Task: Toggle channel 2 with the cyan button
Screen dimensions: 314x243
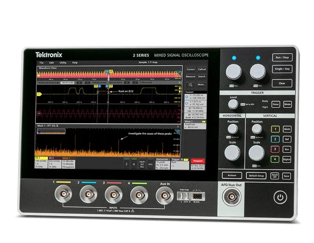Action: tap(275, 139)
